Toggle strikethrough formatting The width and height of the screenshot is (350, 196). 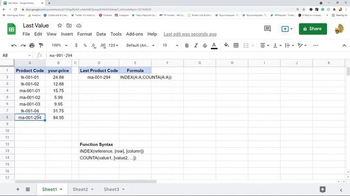point(205,46)
